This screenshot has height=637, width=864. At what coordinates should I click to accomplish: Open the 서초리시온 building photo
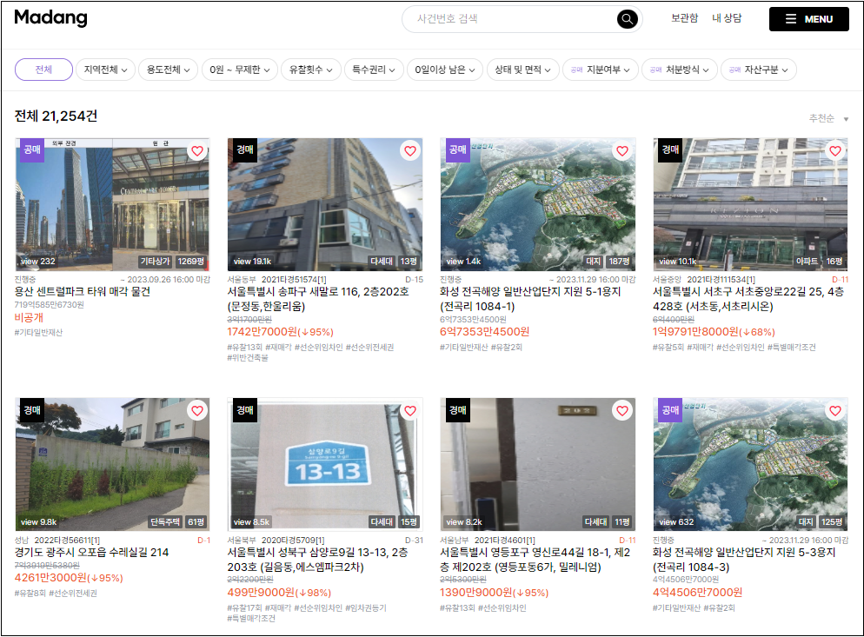(x=750, y=204)
